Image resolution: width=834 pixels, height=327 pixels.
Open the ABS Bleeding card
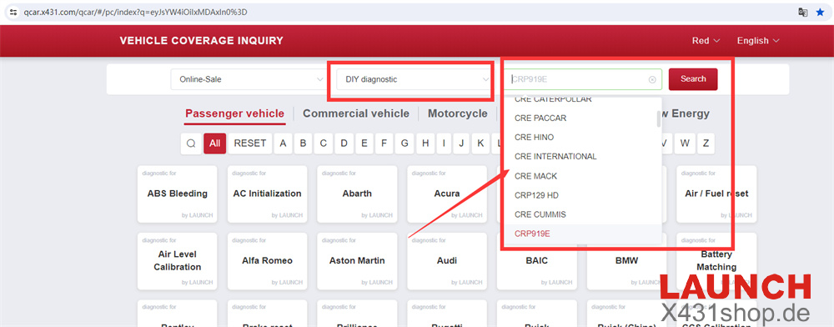pos(177,194)
